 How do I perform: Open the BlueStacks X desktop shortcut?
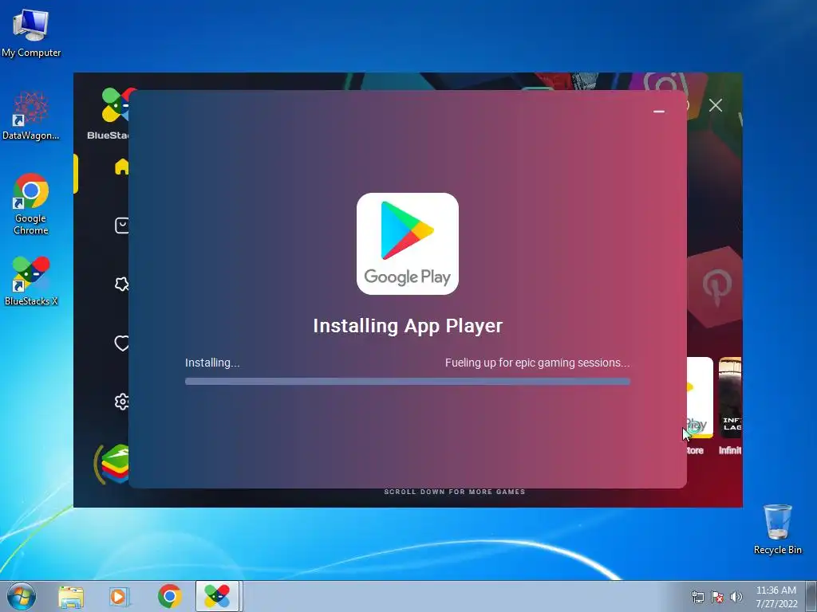click(31, 281)
